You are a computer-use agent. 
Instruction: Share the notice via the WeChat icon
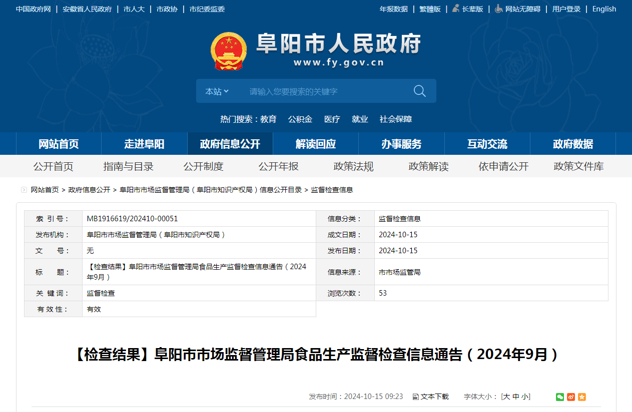point(560,397)
